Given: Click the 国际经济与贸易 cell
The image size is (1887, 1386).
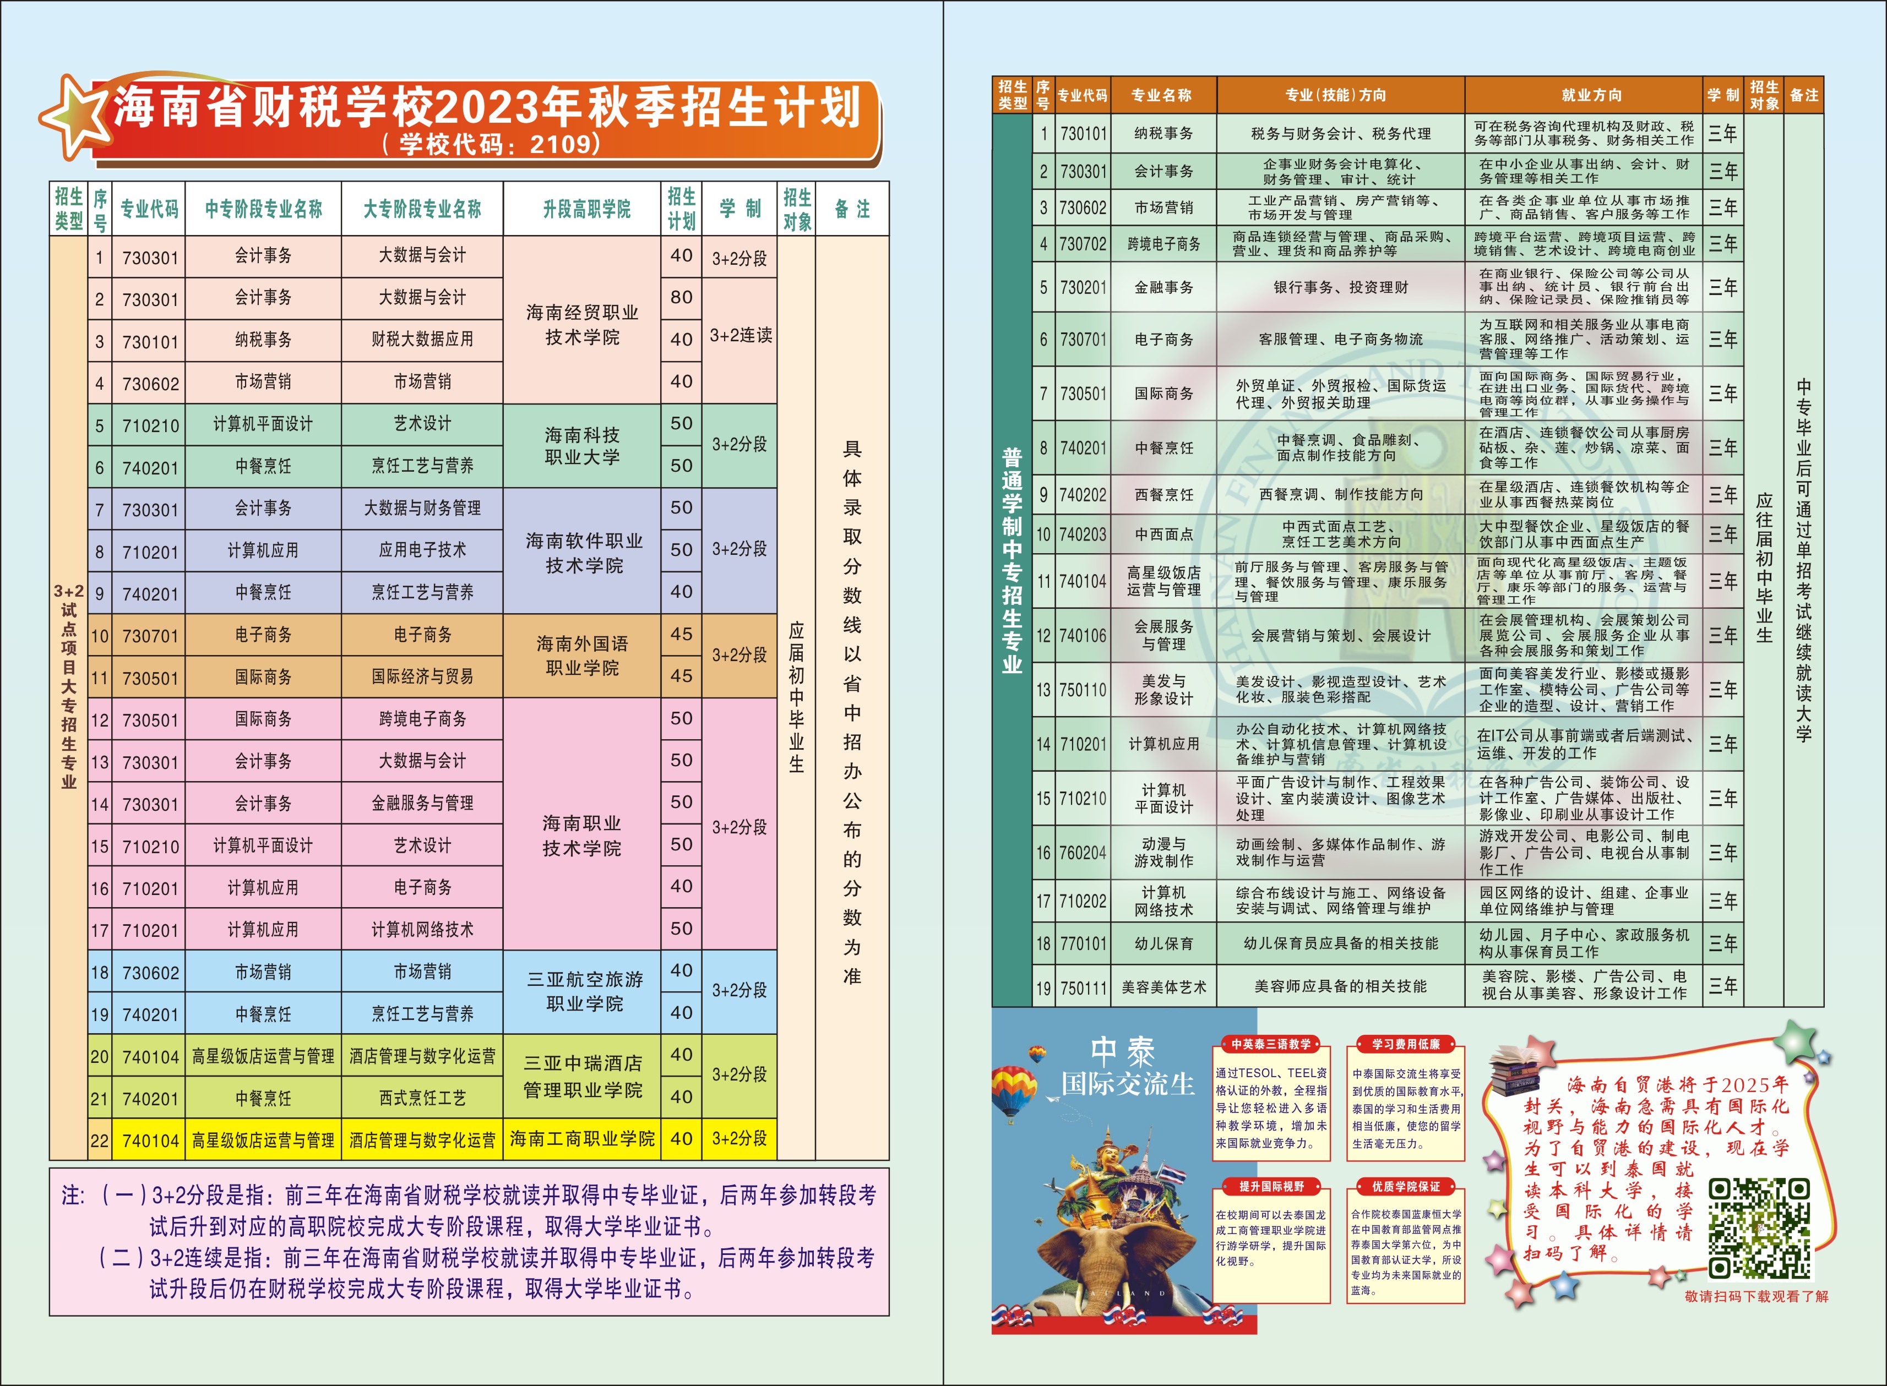Looking at the screenshot, I should pos(422,676).
